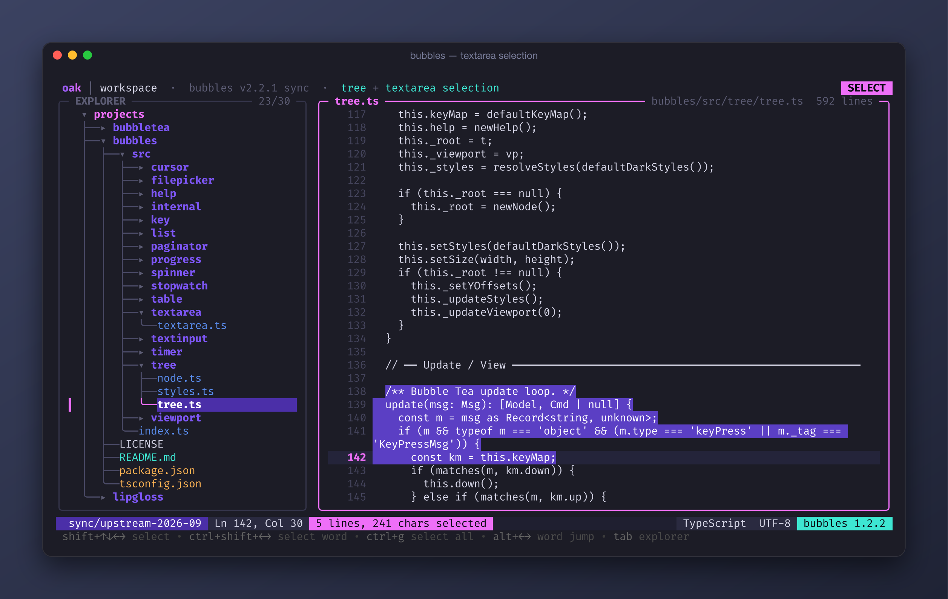Click the bubbles 1.2.2 status badge

(844, 524)
